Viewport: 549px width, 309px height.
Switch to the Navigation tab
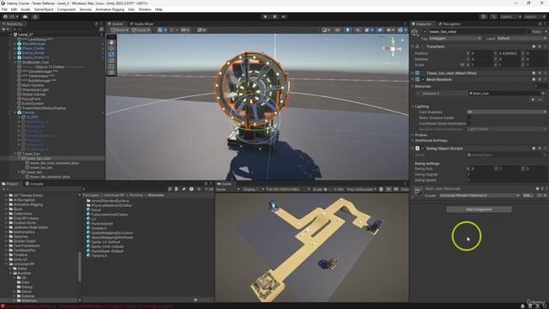tap(449, 24)
